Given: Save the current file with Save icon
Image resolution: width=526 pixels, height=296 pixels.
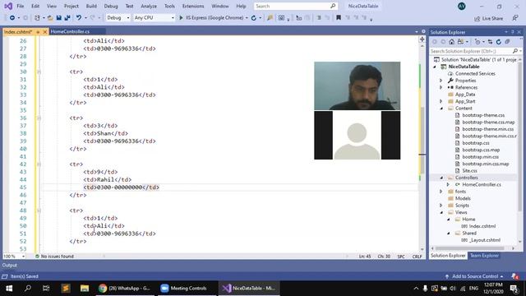Looking at the screenshot, I should [x=58, y=18].
